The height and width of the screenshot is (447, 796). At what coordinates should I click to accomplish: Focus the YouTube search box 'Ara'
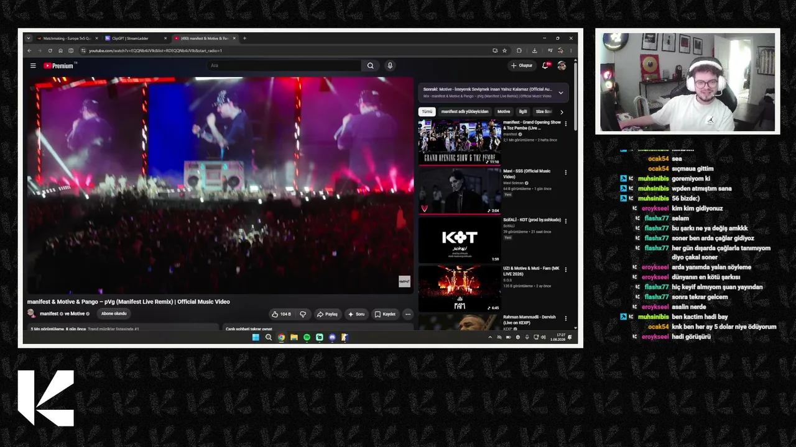point(284,66)
